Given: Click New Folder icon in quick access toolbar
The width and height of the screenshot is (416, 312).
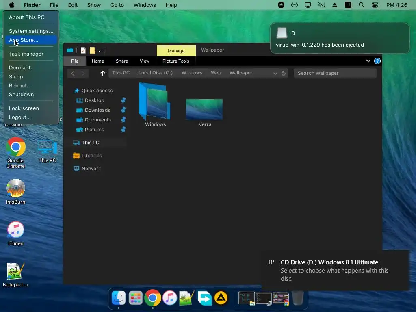Looking at the screenshot, I should click(x=92, y=50).
